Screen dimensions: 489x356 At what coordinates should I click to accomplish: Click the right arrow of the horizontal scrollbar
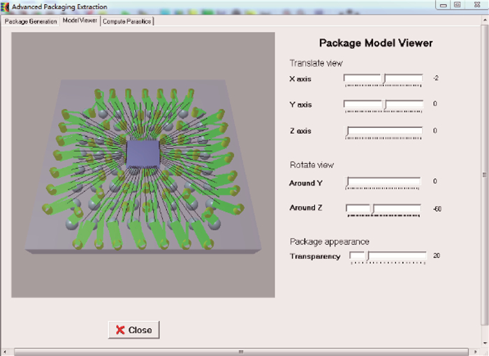click(x=477, y=351)
